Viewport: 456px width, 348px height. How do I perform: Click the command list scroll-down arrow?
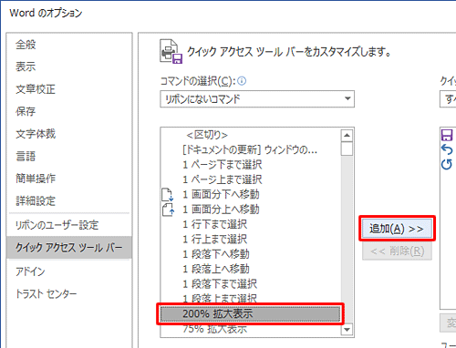347,329
